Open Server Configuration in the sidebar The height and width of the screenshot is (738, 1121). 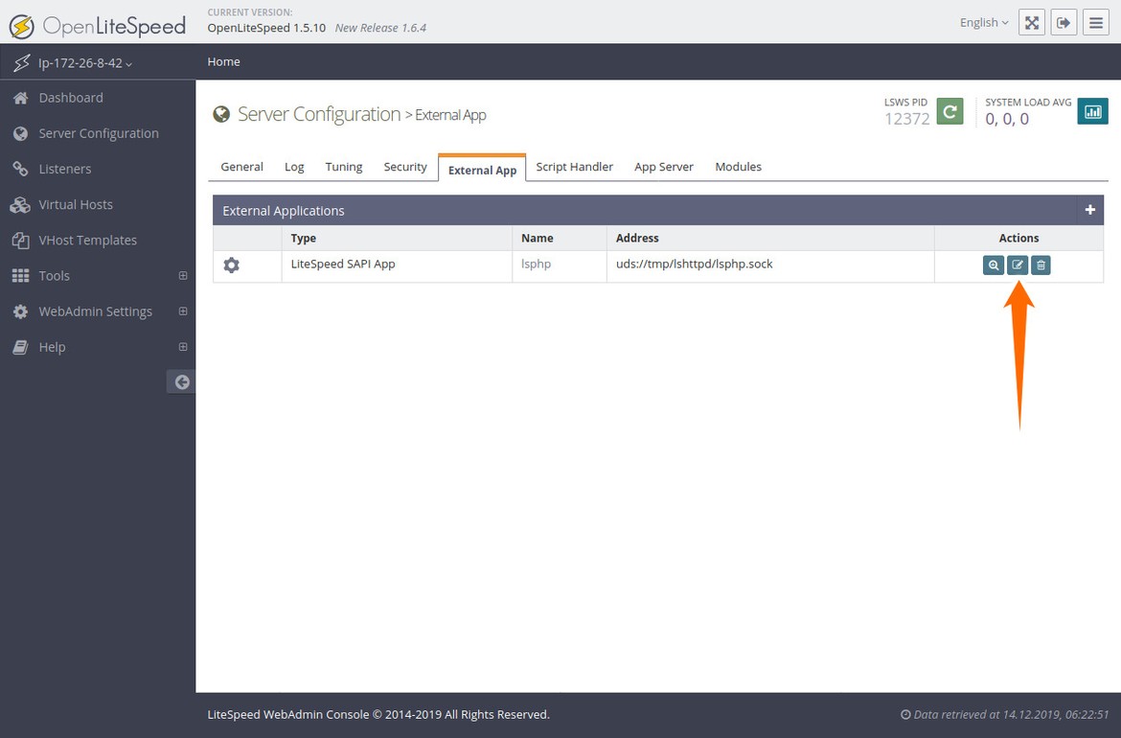click(97, 134)
